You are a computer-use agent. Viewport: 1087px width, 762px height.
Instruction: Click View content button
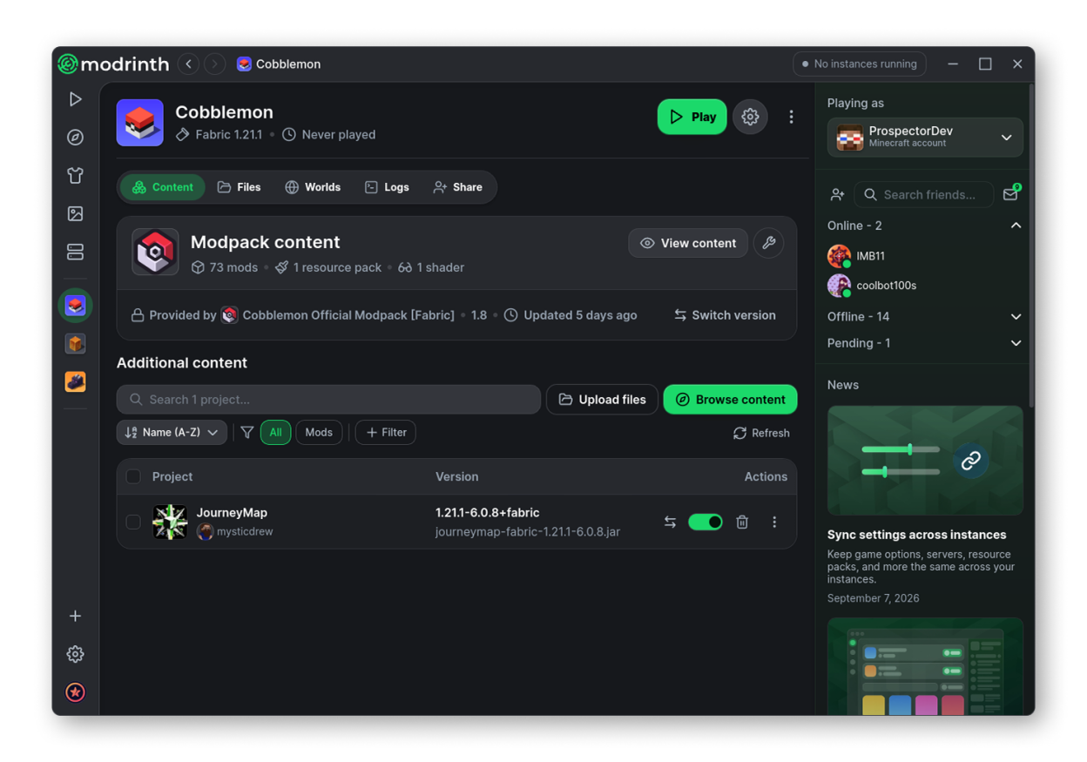tap(688, 243)
